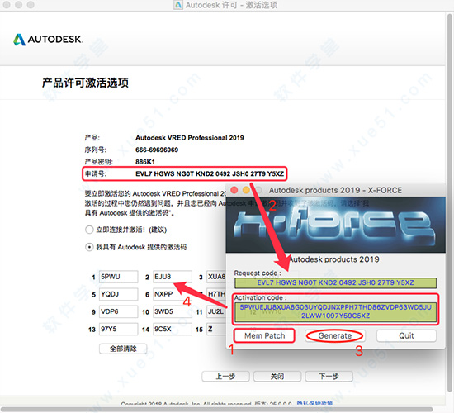Click the Quit button

[406, 335]
